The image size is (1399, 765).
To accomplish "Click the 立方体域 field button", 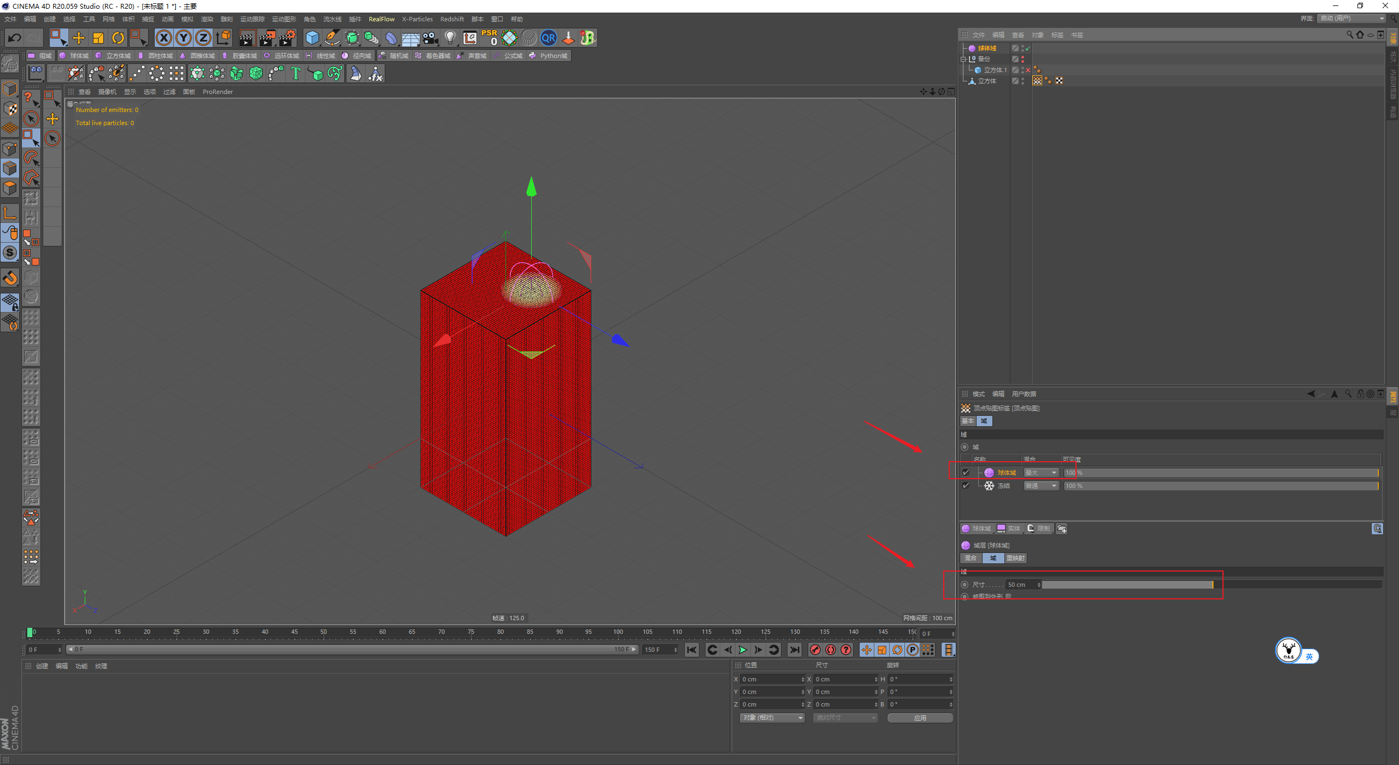I will [113, 56].
